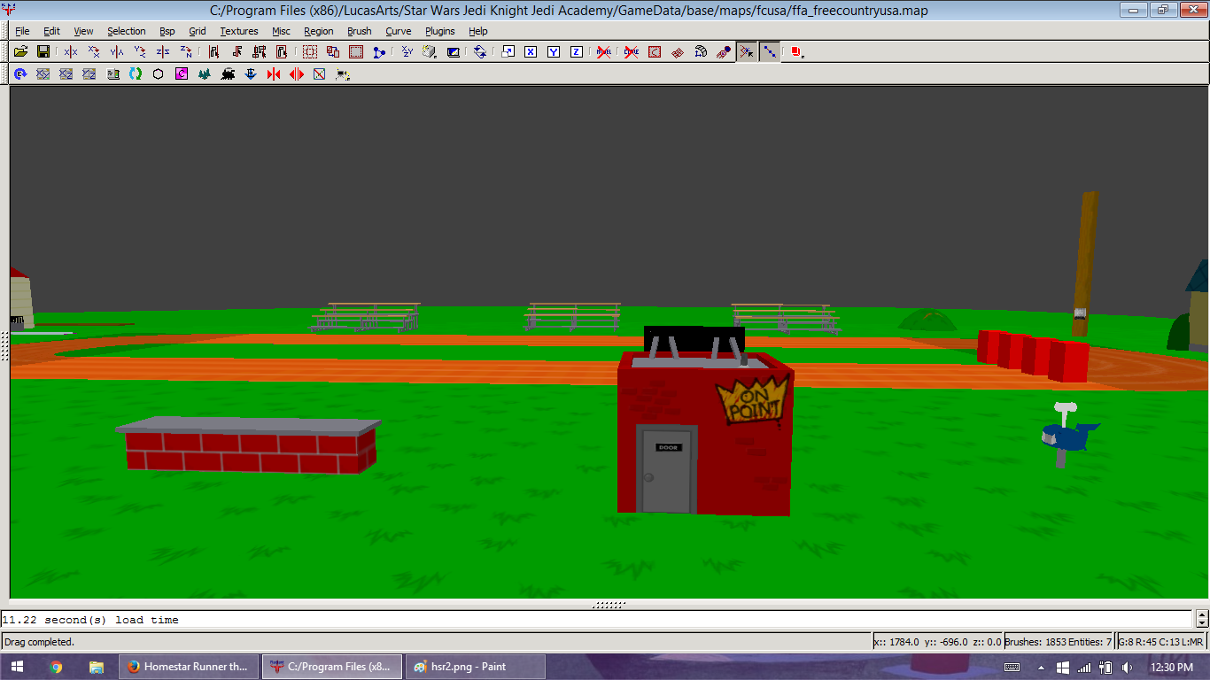This screenshot has height=680, width=1210.
Task: Save the current map with floppy icon
Action: tap(43, 52)
